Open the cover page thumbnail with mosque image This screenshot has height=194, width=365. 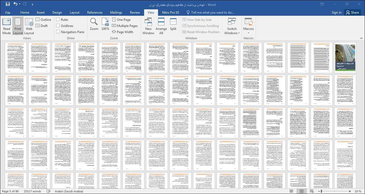click(345, 58)
